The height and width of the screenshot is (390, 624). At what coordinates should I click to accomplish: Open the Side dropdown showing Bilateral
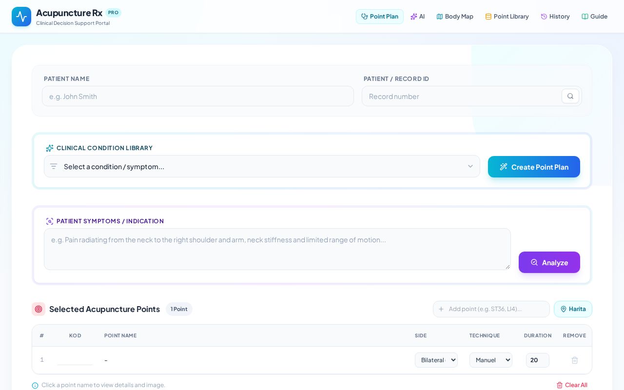click(436, 360)
